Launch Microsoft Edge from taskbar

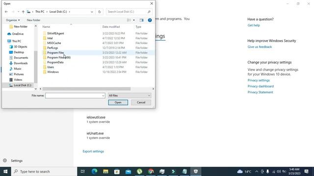94,172
